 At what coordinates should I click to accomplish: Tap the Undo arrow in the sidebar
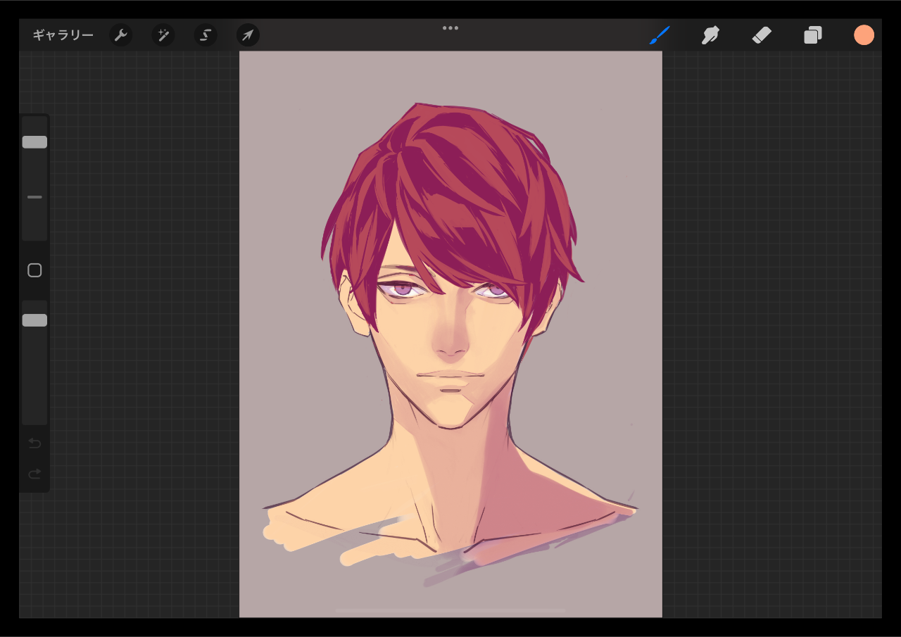tap(34, 443)
